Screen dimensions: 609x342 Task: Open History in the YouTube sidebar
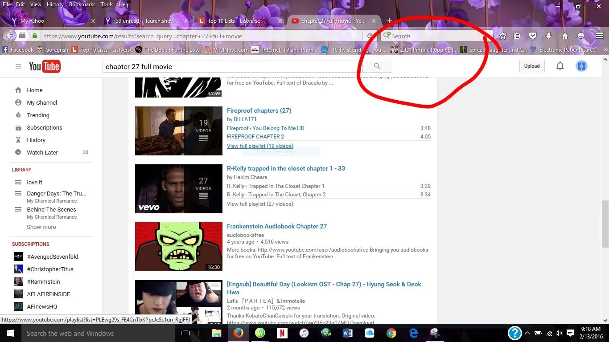[36, 140]
